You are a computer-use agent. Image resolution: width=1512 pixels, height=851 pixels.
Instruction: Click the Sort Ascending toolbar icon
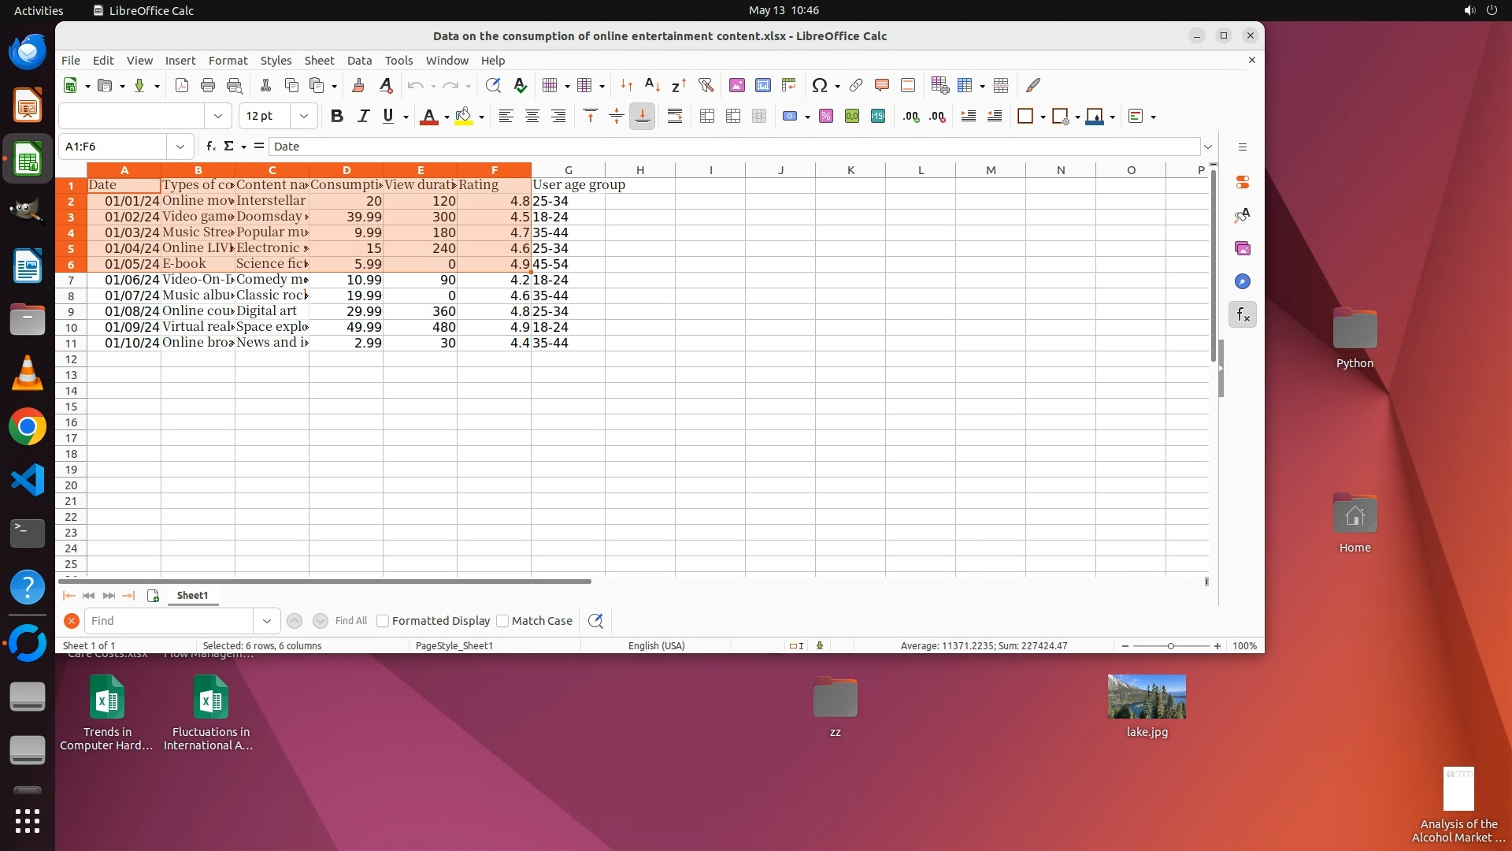652,85
